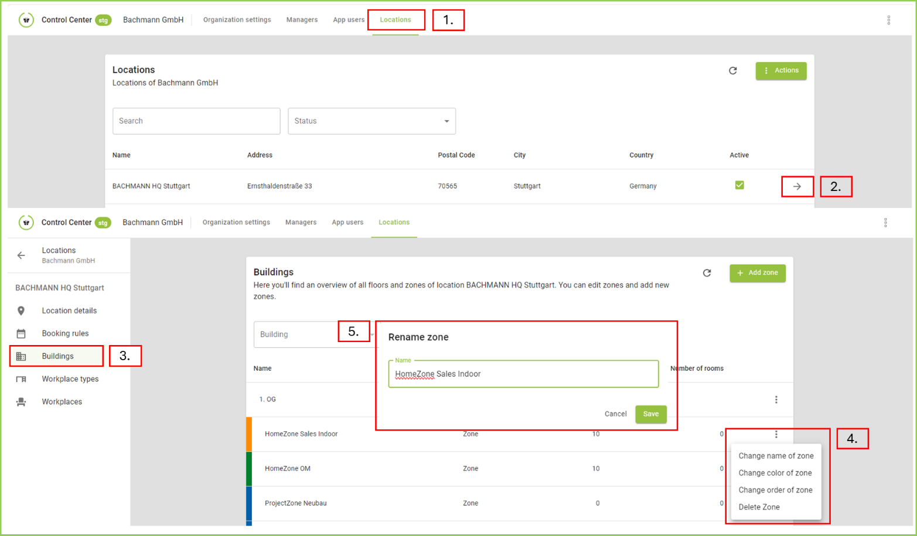Switch to the Managers tab in top bar
The image size is (917, 536).
pos(302,20)
